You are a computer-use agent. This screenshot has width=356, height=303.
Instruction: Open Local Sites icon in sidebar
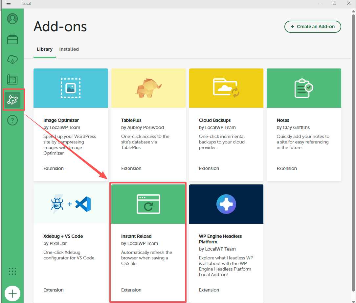(x=12, y=39)
